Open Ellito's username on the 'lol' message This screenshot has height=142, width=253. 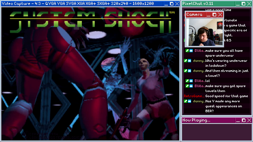pos(200,81)
